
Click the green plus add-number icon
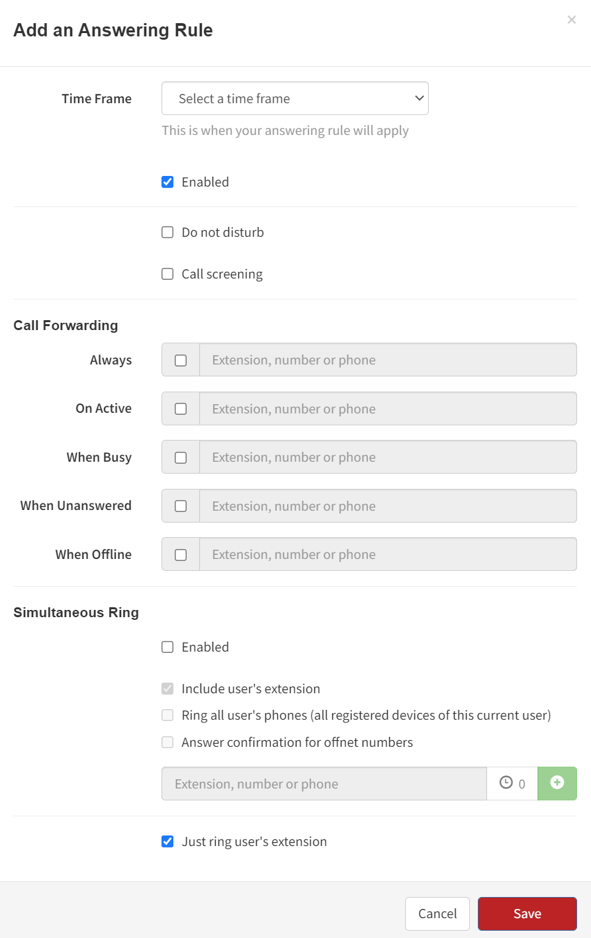coord(557,783)
